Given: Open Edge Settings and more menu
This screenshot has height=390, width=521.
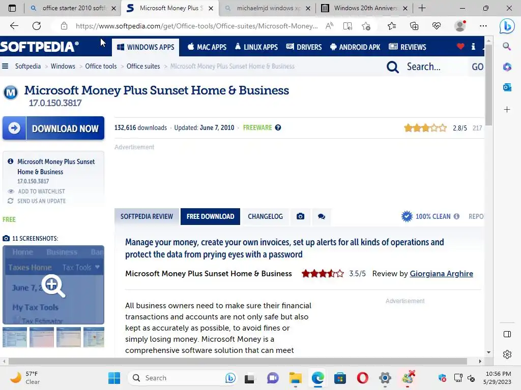Looking at the screenshot, I should [x=483, y=26].
